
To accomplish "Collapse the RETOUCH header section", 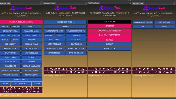I will pos(109,21).
